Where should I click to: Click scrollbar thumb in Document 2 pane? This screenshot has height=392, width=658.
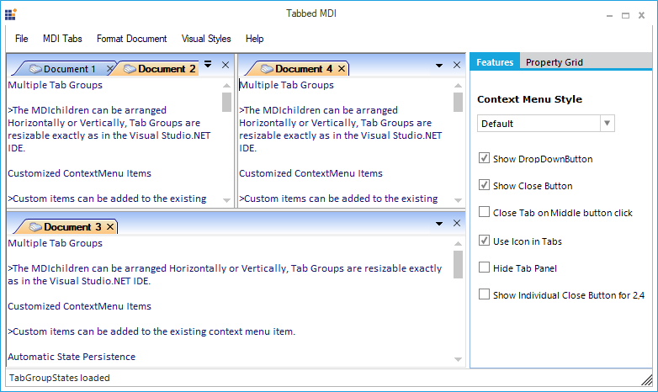[x=226, y=102]
